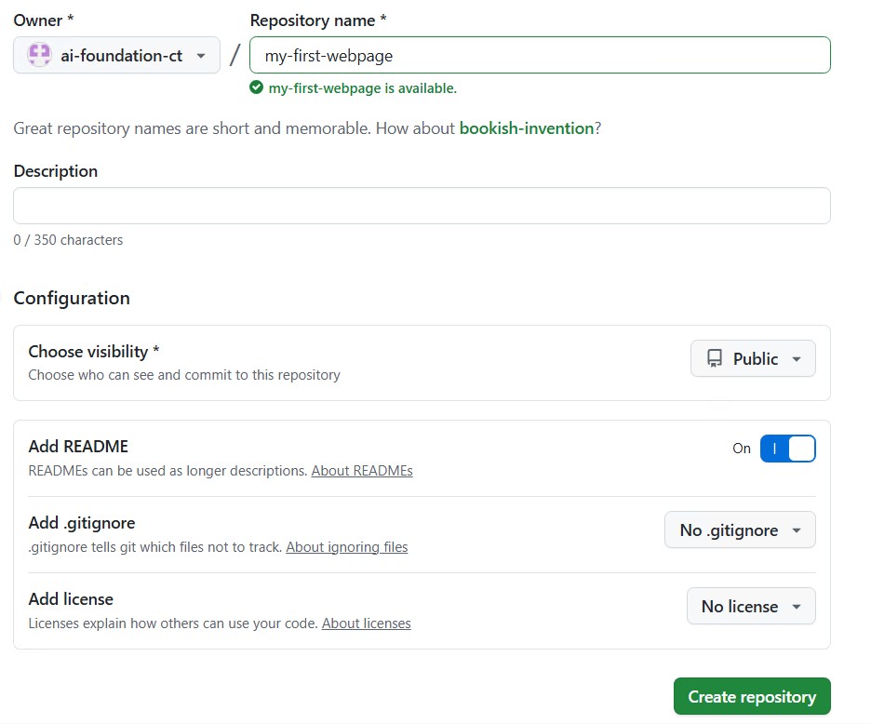Click the ai-foundation-ct owner avatar icon
This screenshot has width=871, height=724.
[x=38, y=55]
